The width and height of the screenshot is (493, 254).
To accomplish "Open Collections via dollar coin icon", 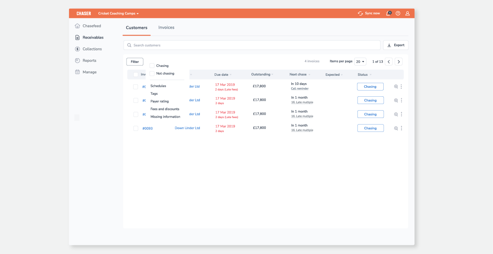I will click(x=77, y=49).
